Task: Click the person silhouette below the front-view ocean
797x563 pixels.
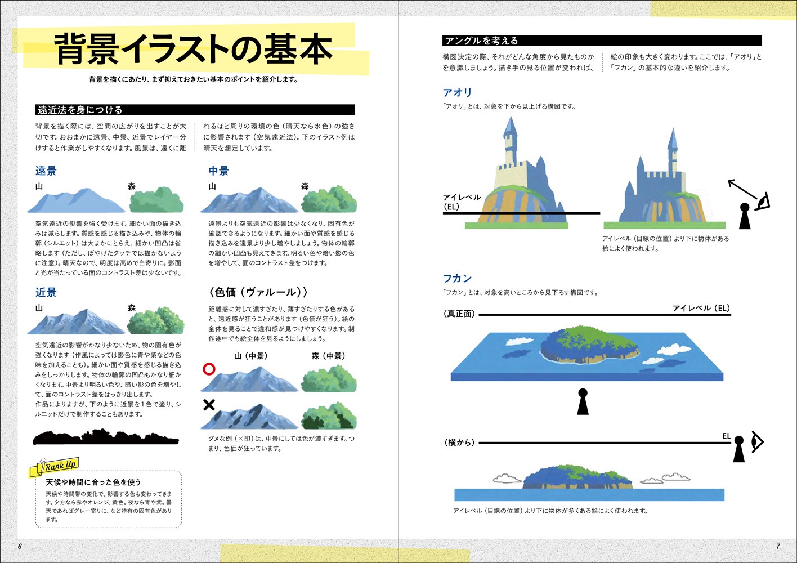Action: click(x=583, y=402)
